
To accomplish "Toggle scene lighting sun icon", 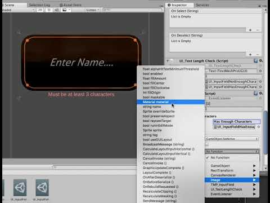I will 49,10.
